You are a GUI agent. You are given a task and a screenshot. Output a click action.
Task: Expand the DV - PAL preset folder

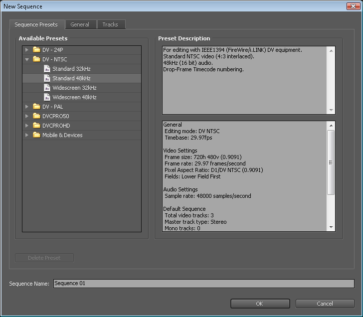click(x=27, y=107)
